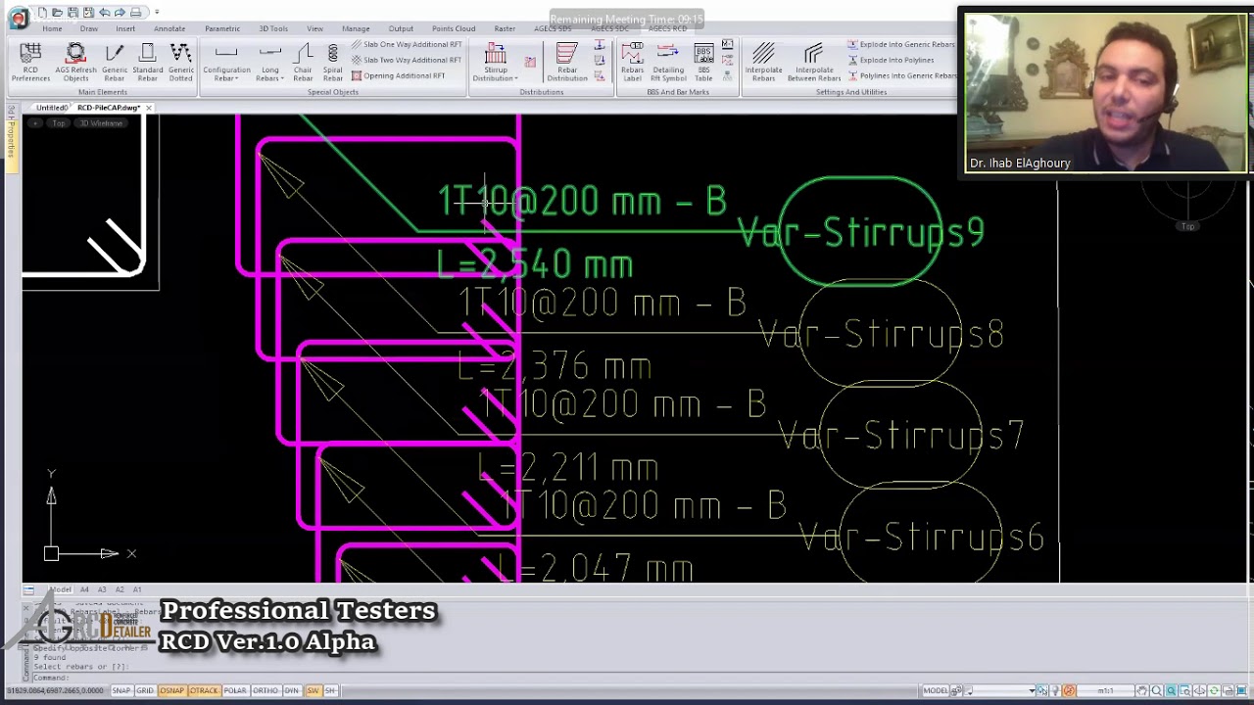Choose Opening Additional RFT
The width and height of the screenshot is (1254, 705).
click(x=399, y=75)
